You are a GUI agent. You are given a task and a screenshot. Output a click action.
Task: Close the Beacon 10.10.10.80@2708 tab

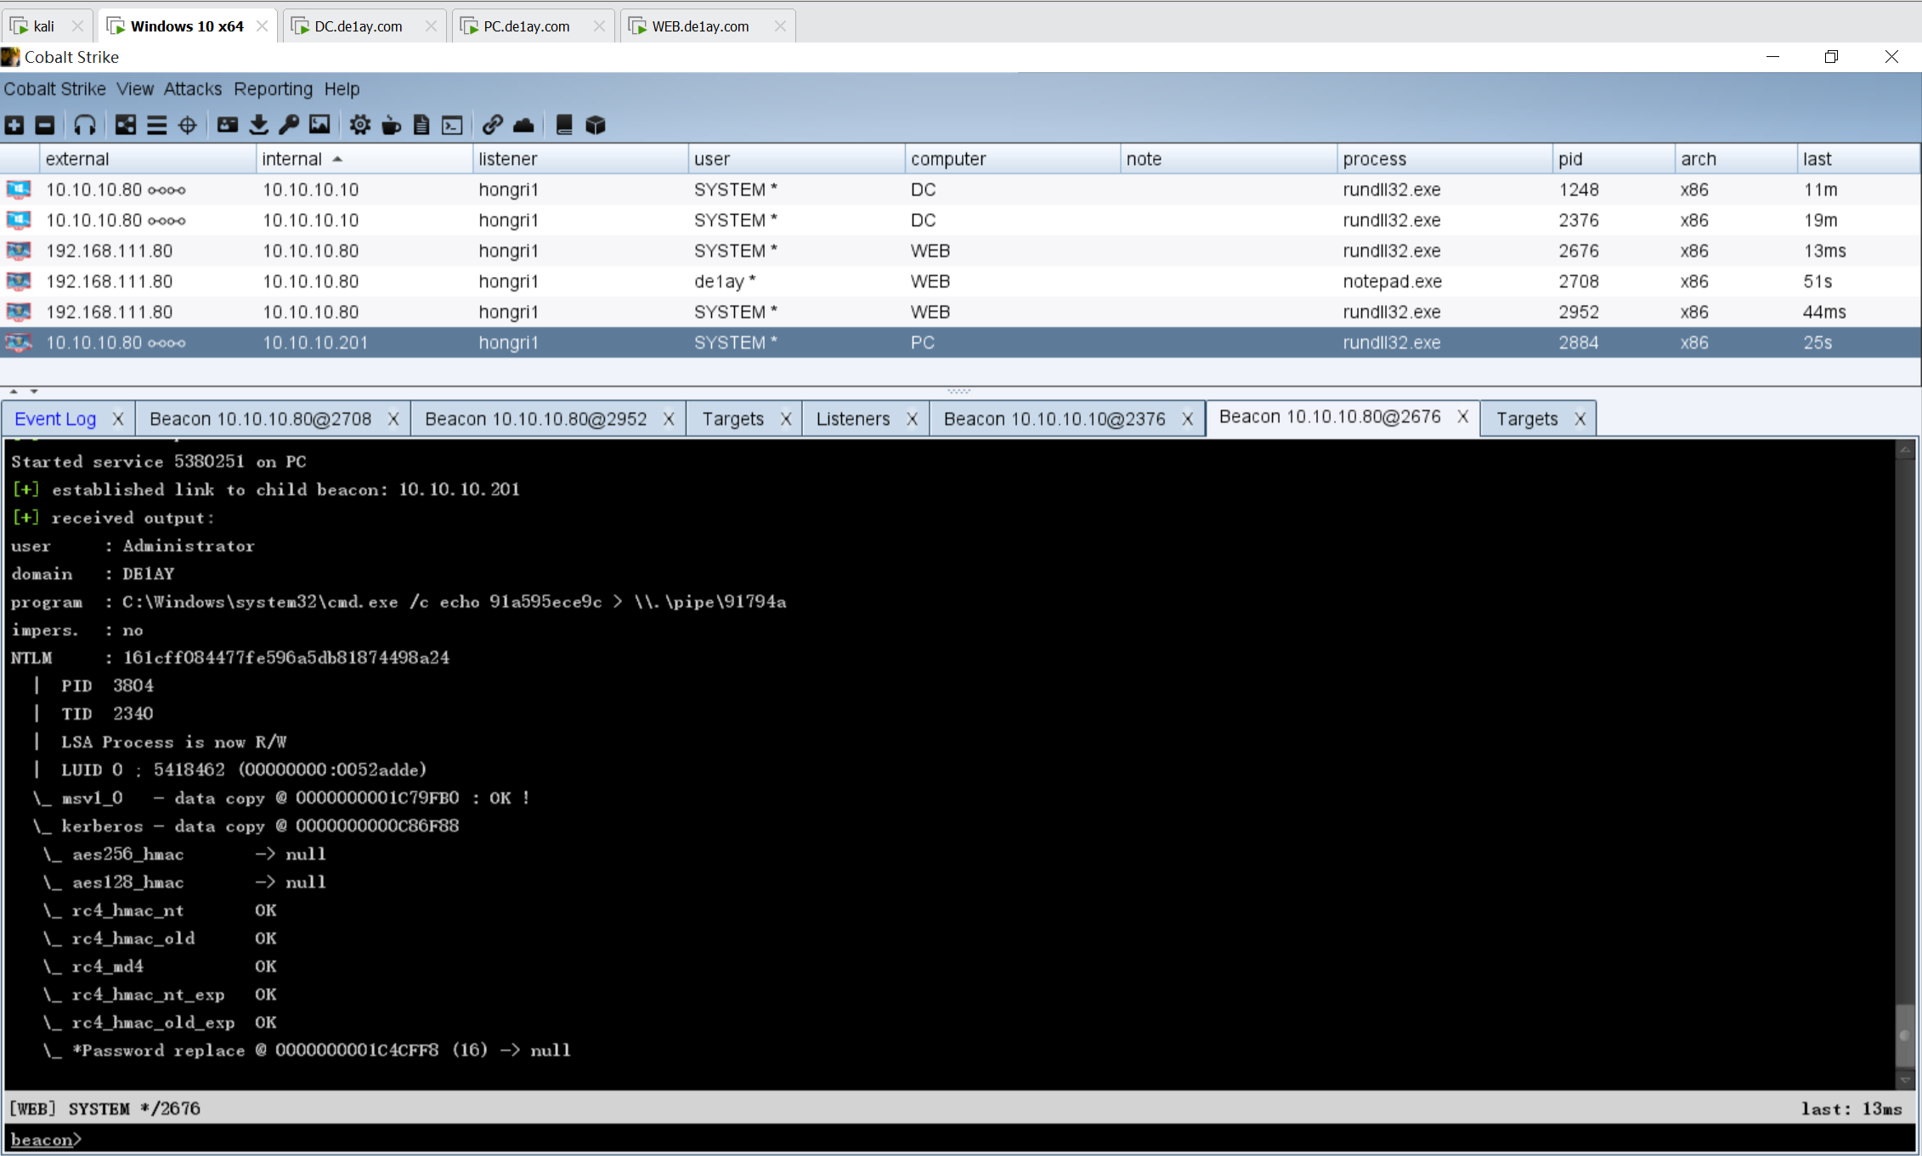(393, 419)
